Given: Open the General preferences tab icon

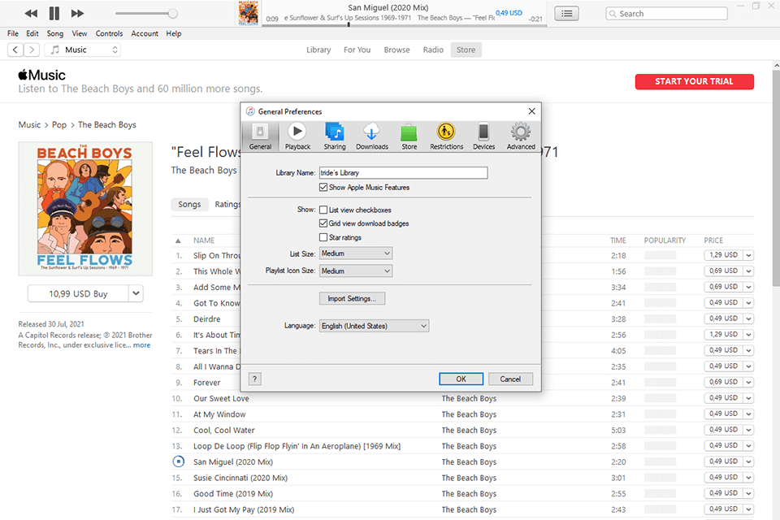Looking at the screenshot, I should click(260, 136).
